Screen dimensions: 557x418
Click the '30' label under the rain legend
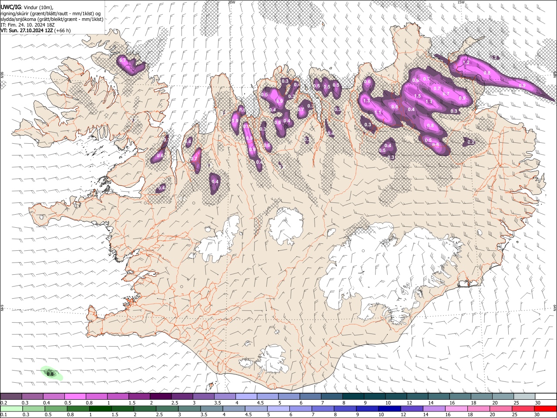[x=537, y=415]
